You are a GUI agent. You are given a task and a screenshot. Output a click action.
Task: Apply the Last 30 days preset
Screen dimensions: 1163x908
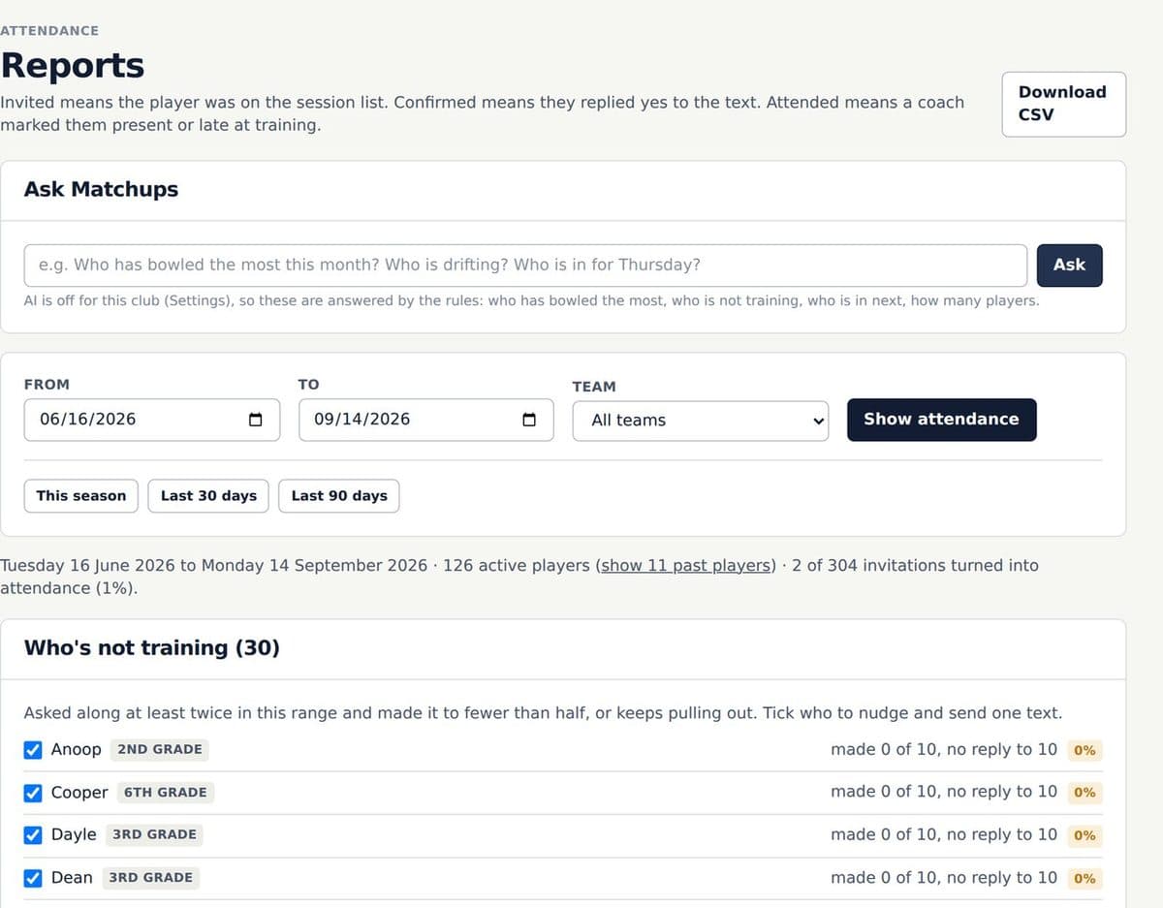pos(208,495)
